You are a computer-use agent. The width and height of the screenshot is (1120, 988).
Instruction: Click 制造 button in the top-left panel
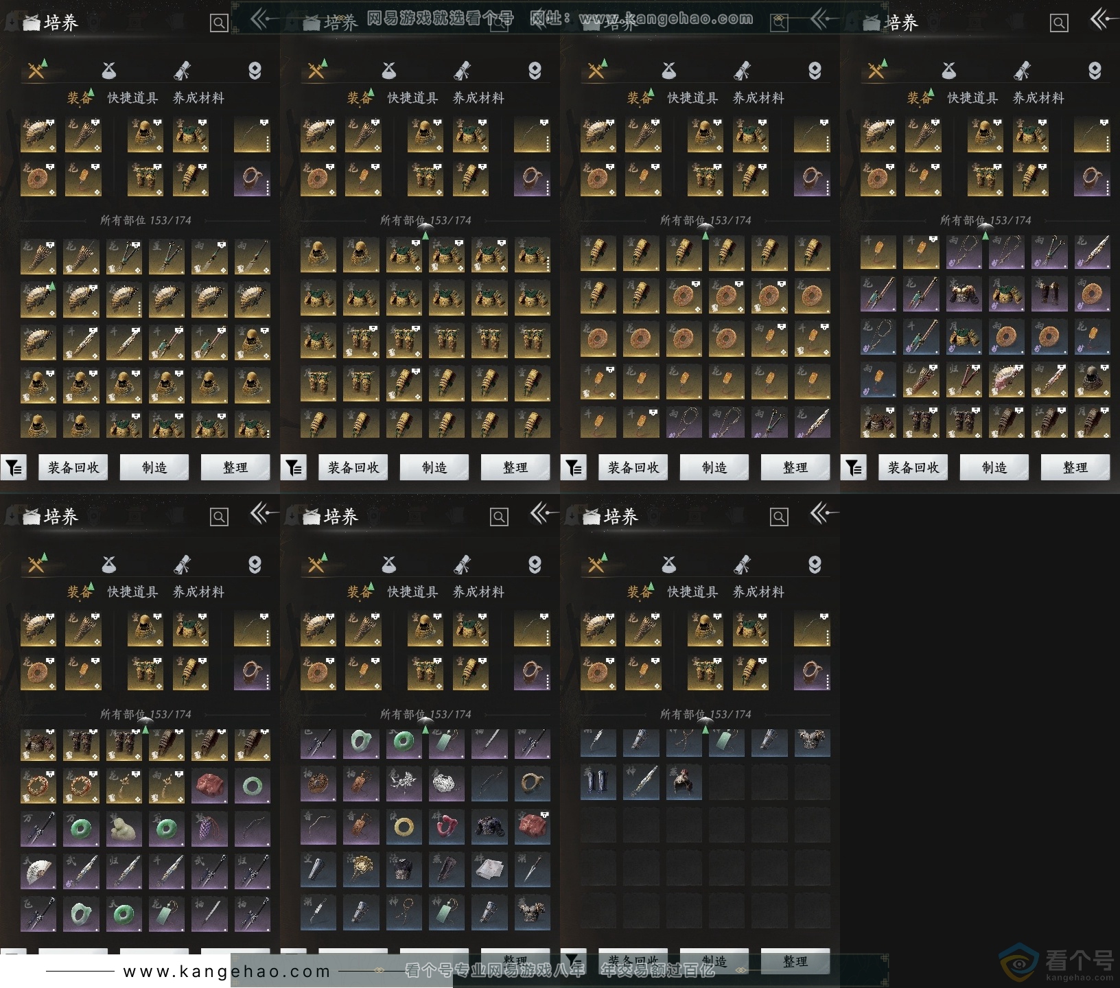click(x=154, y=468)
